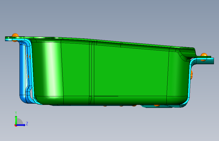Select the teal plate beneath the pan bottom
This screenshot has height=141, width=219.
(x=159, y=106)
